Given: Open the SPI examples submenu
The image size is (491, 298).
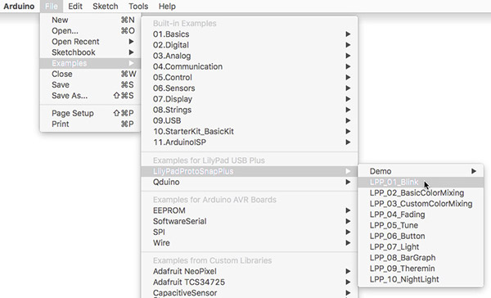Looking at the screenshot, I should pyautogui.click(x=250, y=232).
